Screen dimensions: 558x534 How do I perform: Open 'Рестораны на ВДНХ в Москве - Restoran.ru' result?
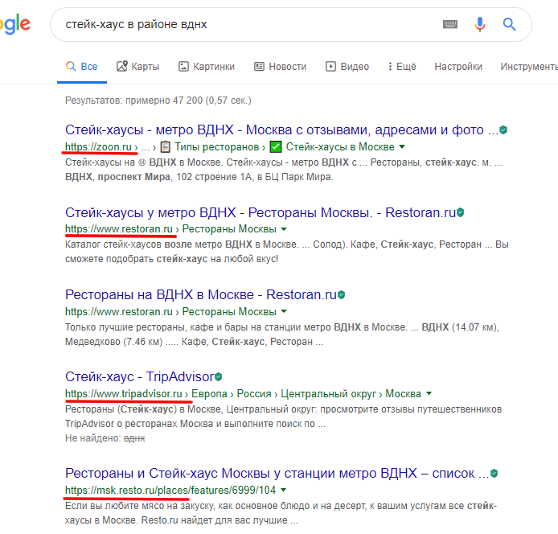(201, 295)
